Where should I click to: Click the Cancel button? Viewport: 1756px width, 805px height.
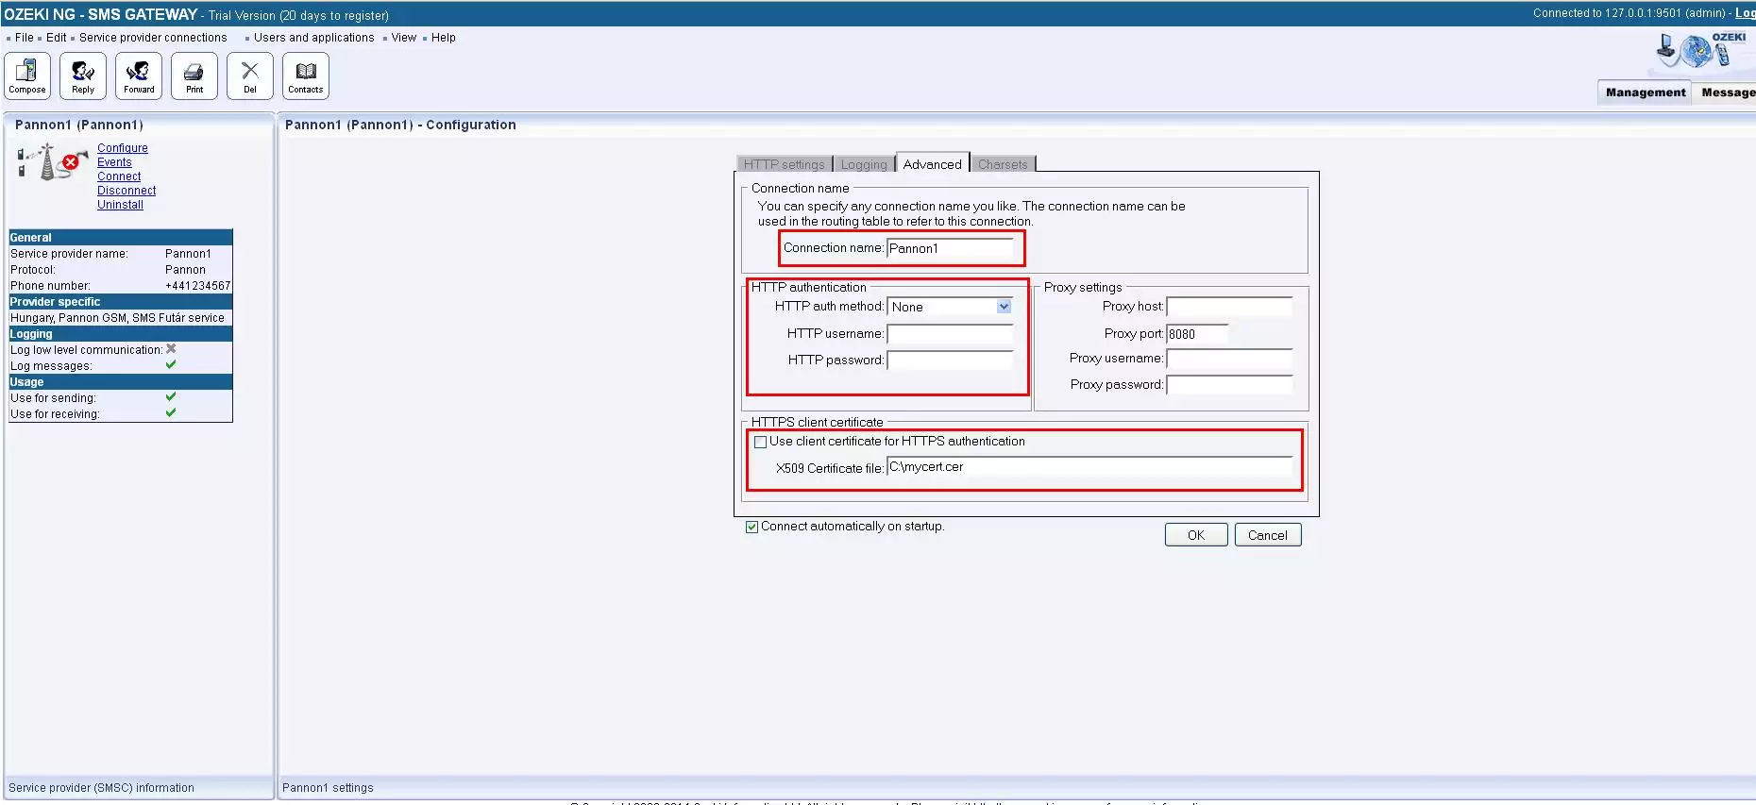coord(1268,535)
